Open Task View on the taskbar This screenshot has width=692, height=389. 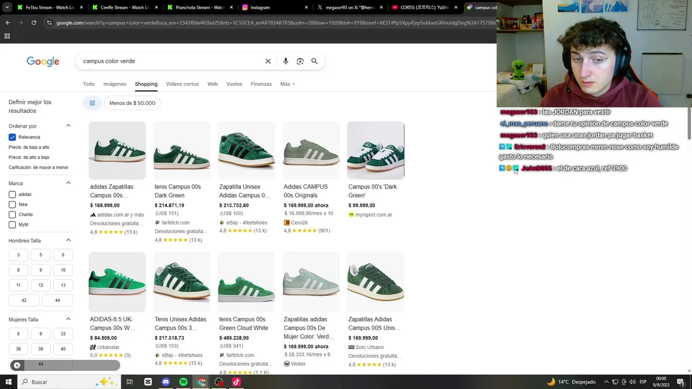click(130, 382)
